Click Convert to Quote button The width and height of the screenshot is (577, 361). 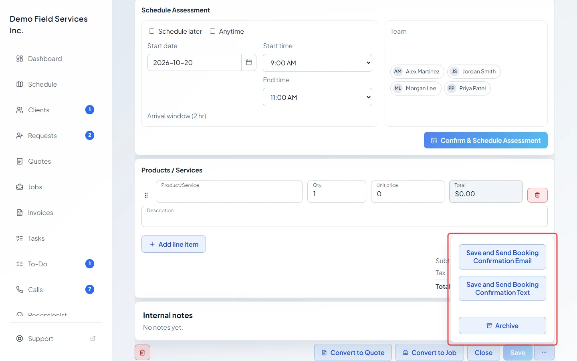[x=353, y=353]
